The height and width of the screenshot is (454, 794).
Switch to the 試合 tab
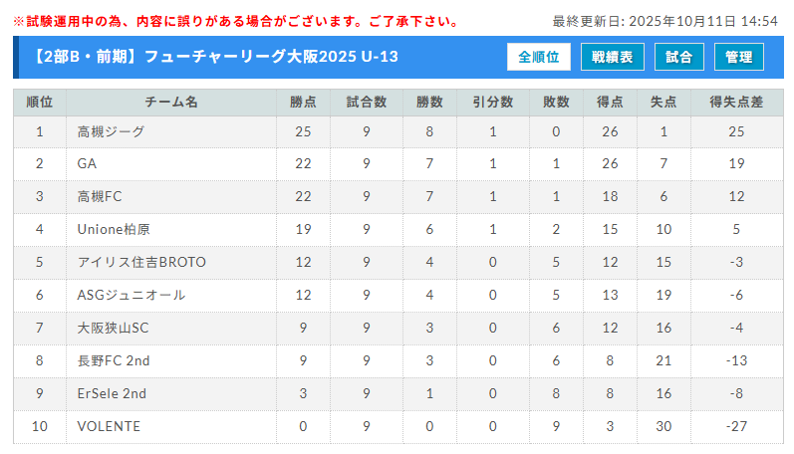(x=679, y=58)
